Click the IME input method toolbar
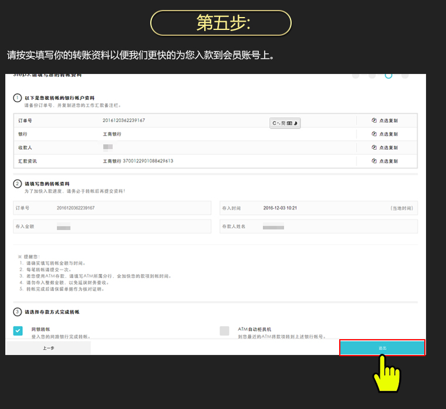The height and width of the screenshot is (409, 446). [x=285, y=123]
